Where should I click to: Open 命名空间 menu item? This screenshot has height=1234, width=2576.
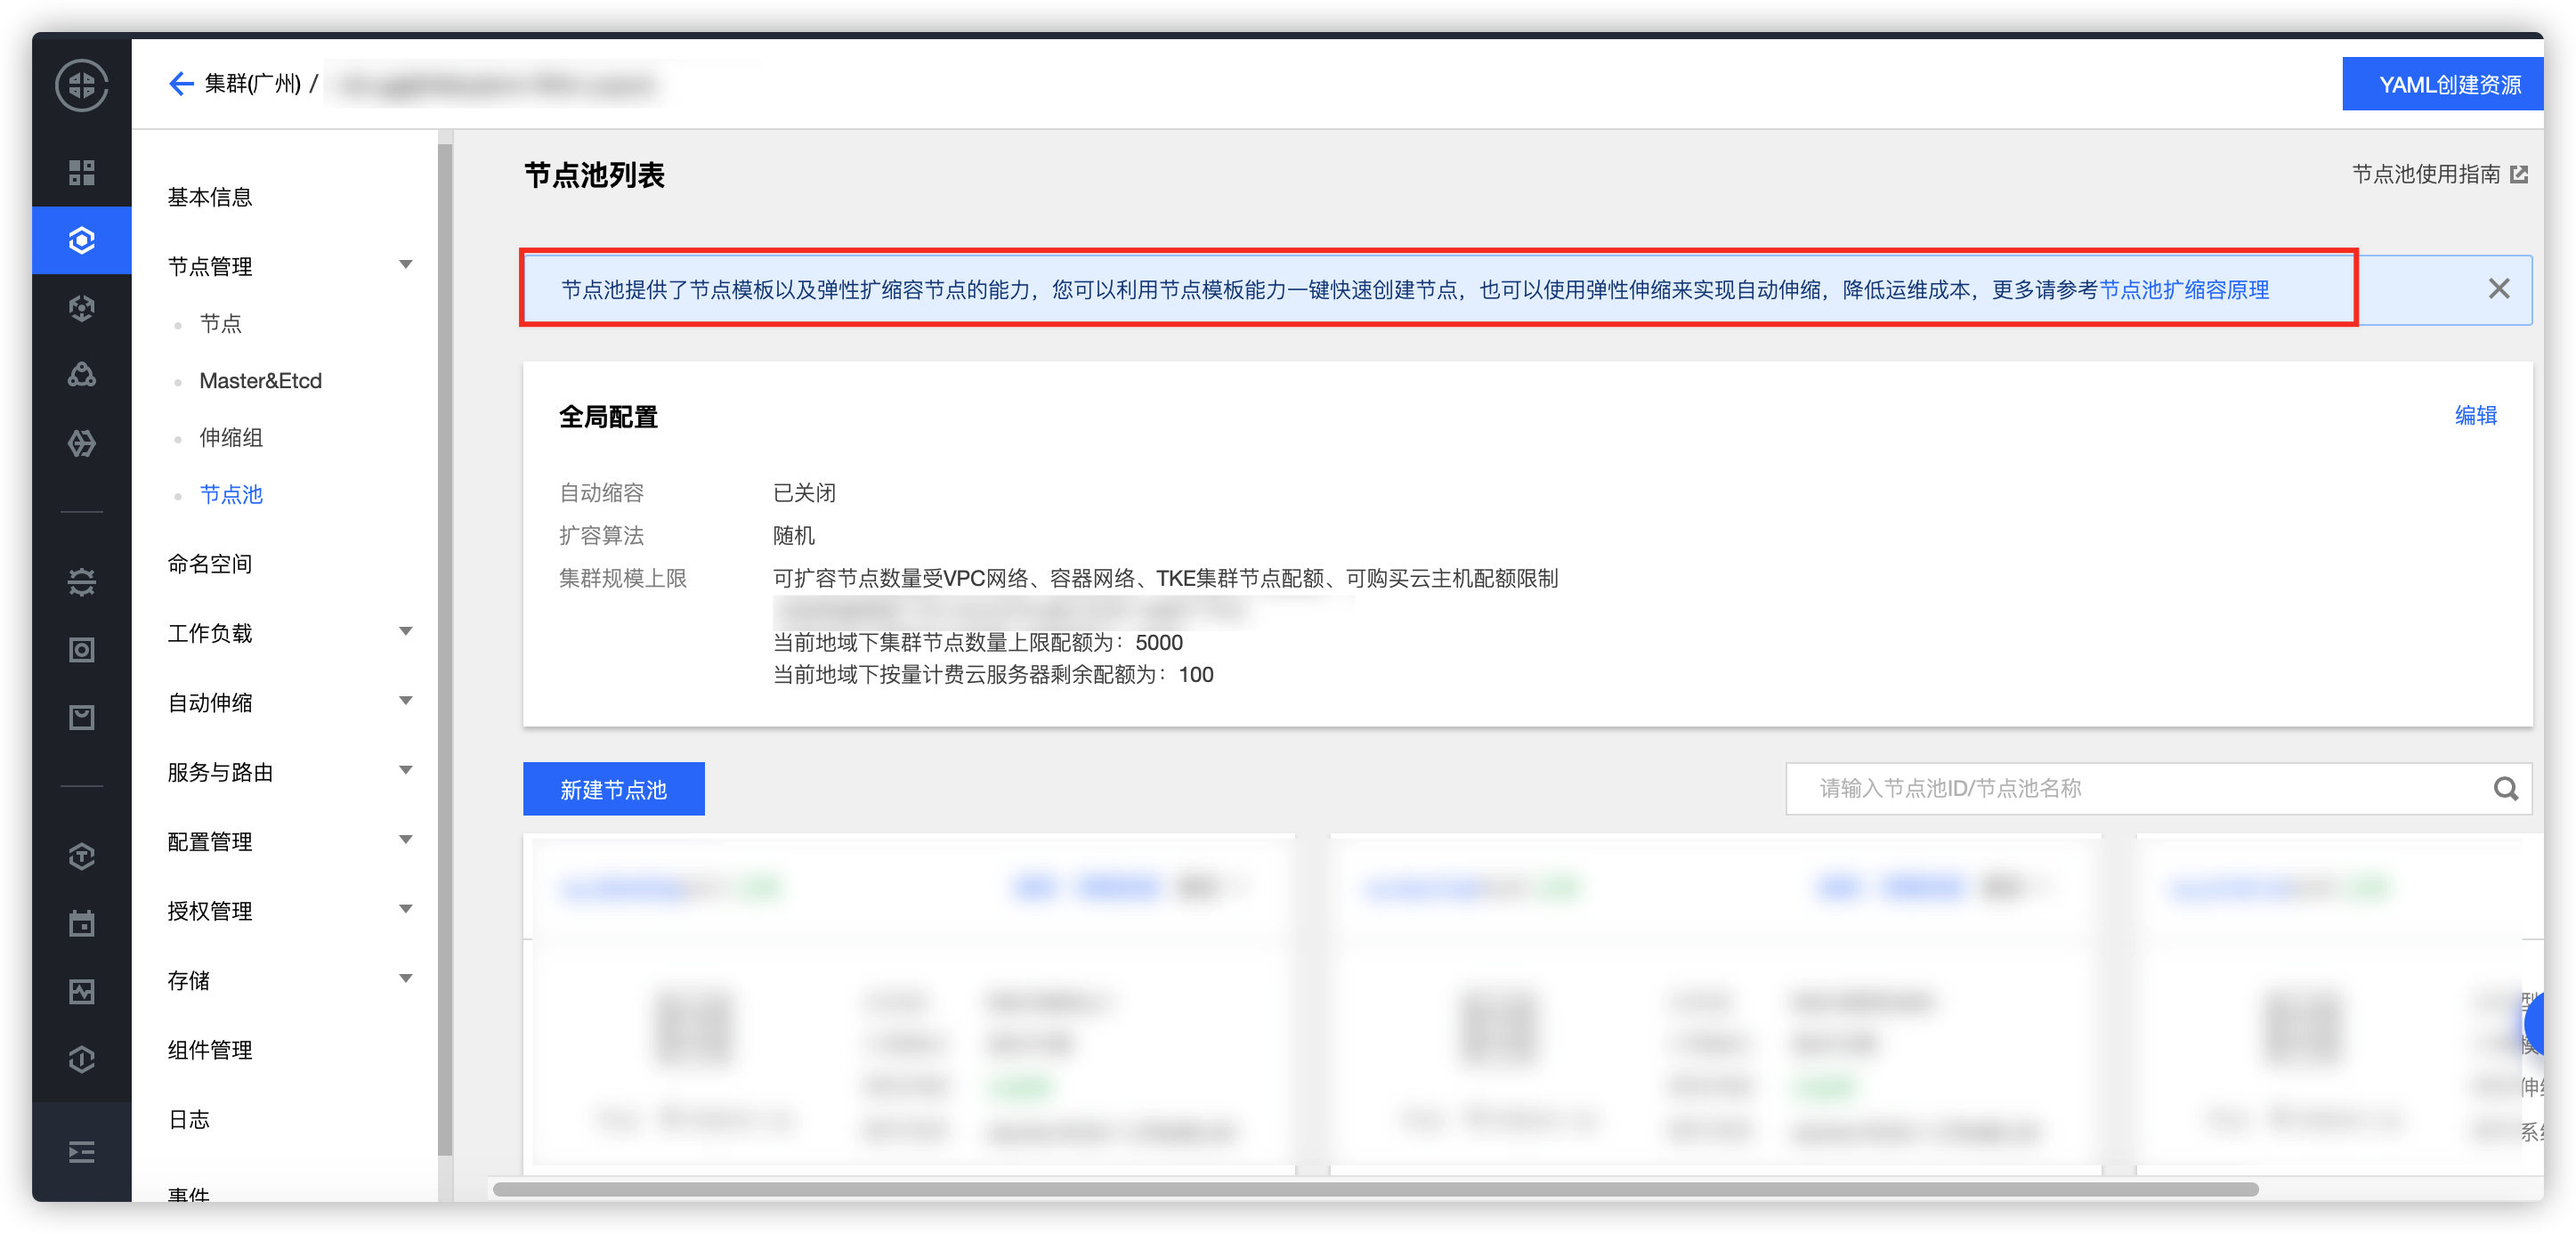210,564
